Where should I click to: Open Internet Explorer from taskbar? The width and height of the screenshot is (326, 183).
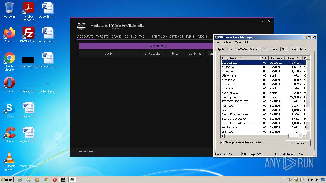click(x=20, y=180)
